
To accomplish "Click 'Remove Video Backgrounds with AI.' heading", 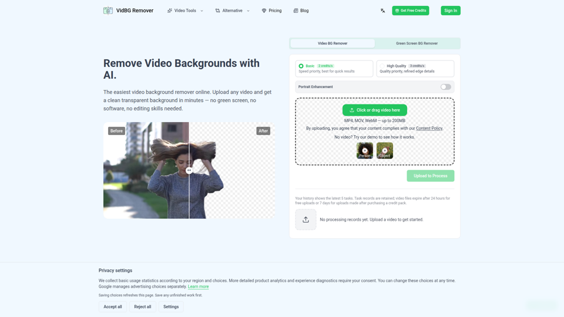I will coord(182,69).
